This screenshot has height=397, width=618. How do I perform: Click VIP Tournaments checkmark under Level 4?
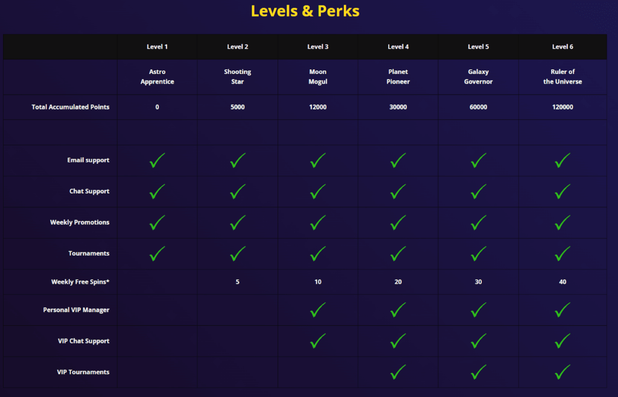(x=398, y=372)
